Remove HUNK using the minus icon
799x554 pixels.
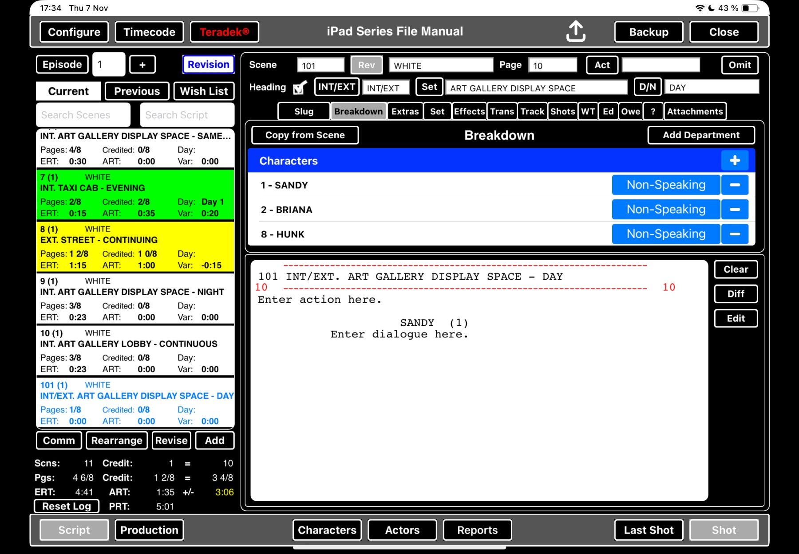coord(735,234)
